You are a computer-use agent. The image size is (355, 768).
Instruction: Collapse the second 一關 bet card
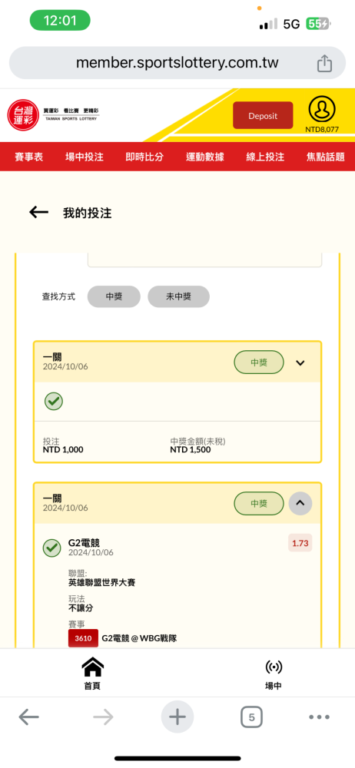click(300, 504)
